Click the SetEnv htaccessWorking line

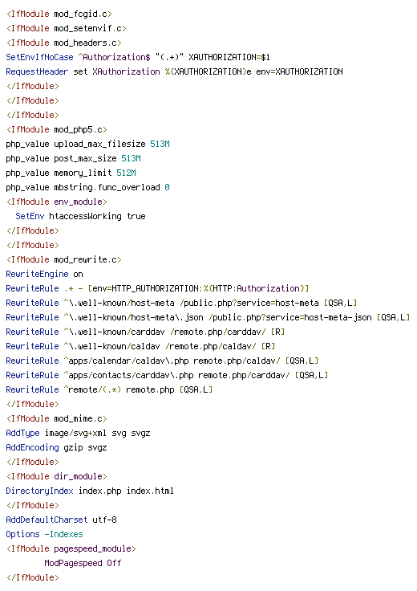pyautogui.click(x=80, y=216)
